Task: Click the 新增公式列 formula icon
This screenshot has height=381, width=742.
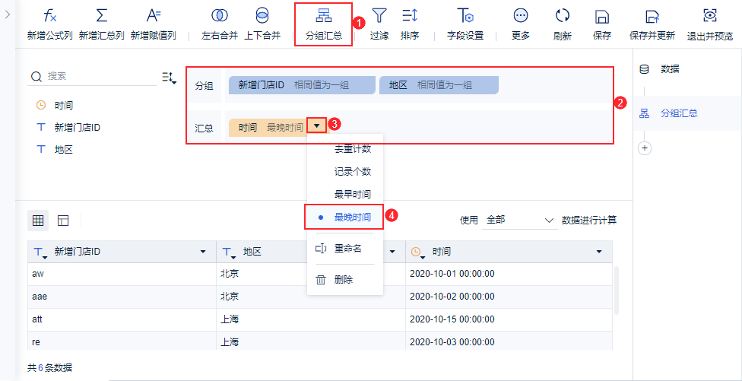Action: 49,16
